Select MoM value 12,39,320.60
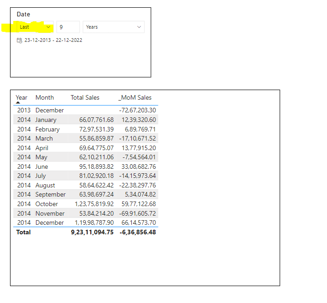This screenshot has height=303, width=327. (139, 120)
